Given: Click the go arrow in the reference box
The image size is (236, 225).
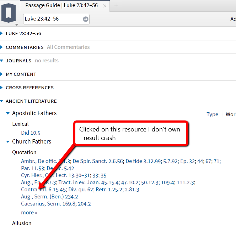Looking at the screenshot, I should [86, 19].
